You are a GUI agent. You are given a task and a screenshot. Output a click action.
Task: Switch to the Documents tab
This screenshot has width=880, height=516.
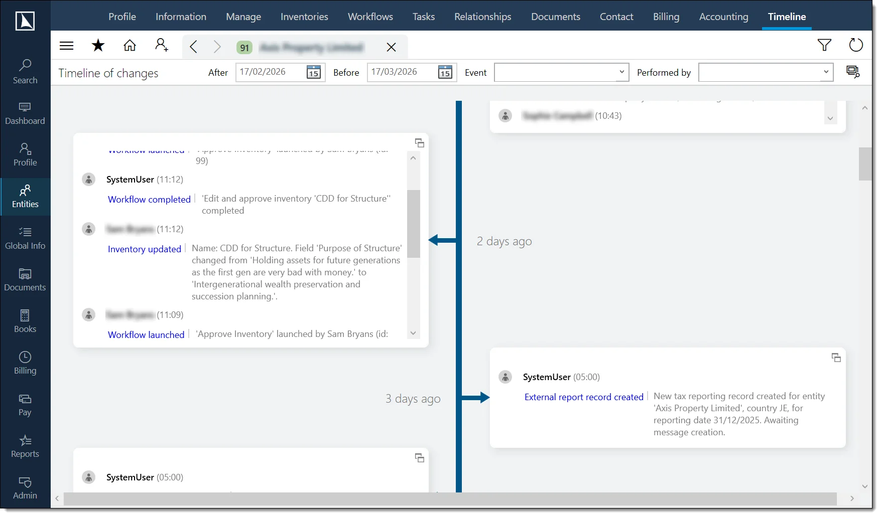pyautogui.click(x=556, y=17)
